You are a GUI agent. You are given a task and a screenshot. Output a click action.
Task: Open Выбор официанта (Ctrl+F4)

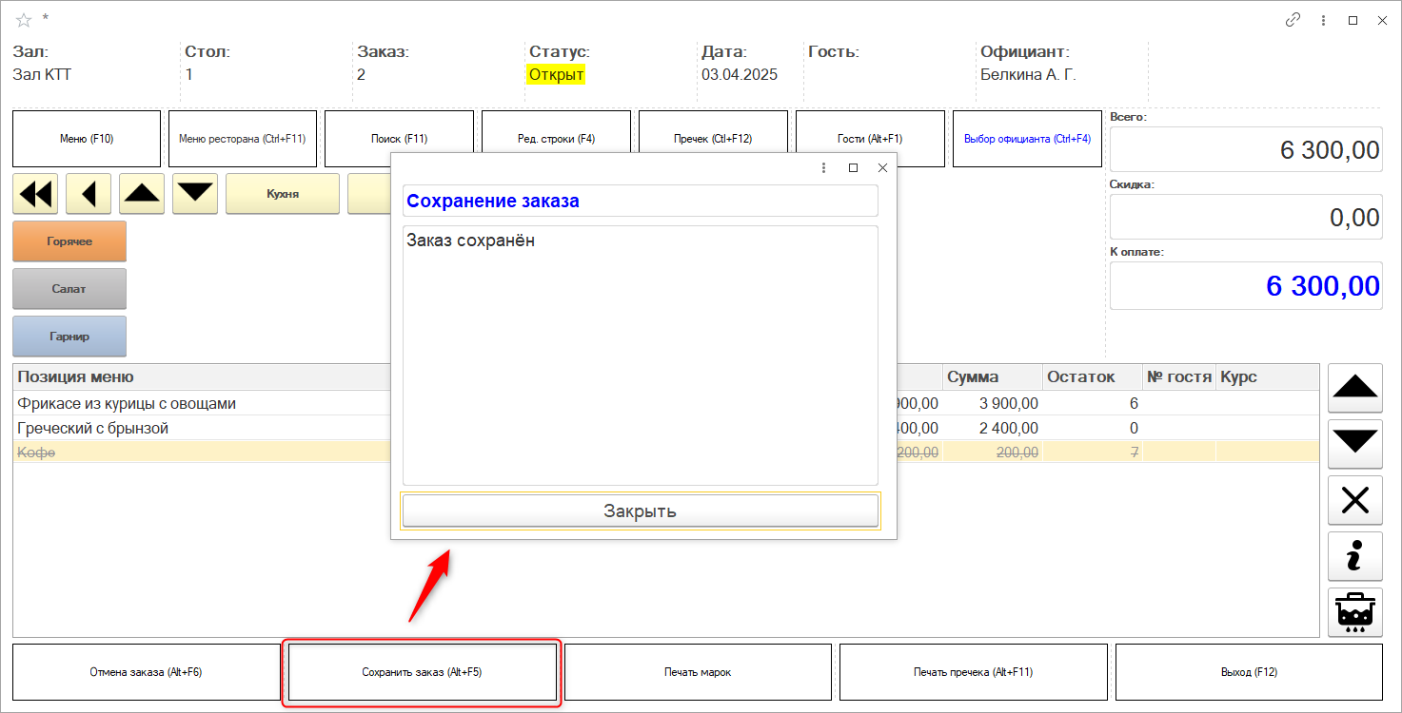coord(1027,139)
